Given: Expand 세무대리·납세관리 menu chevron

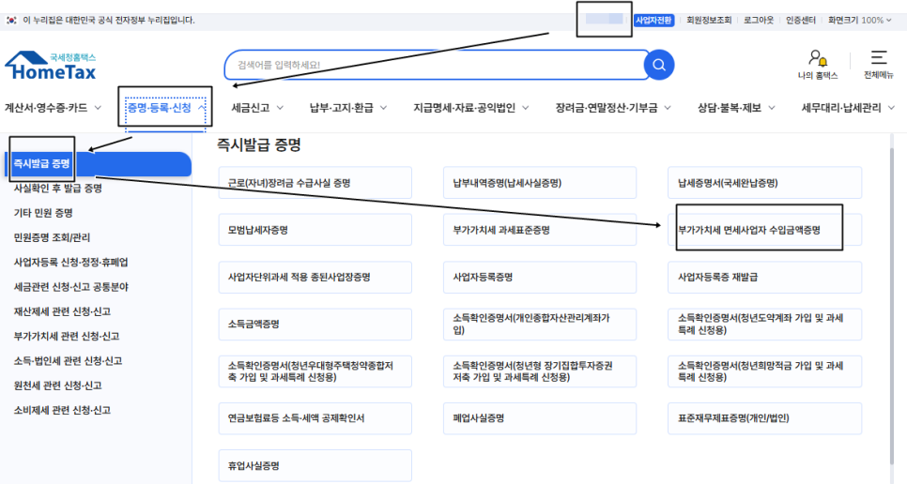Looking at the screenshot, I should 891,108.
